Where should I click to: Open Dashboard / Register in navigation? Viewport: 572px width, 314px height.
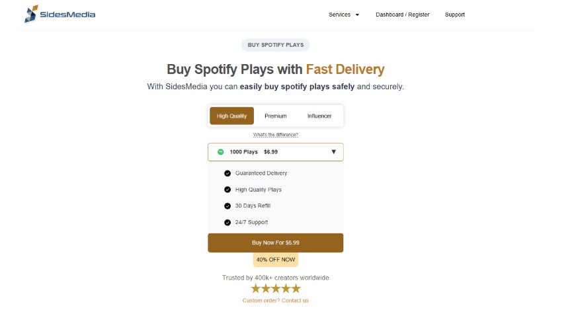(402, 15)
